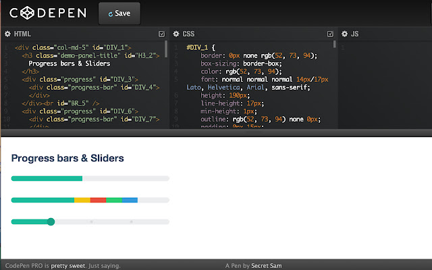Click the first green progress bar

(x=47, y=178)
